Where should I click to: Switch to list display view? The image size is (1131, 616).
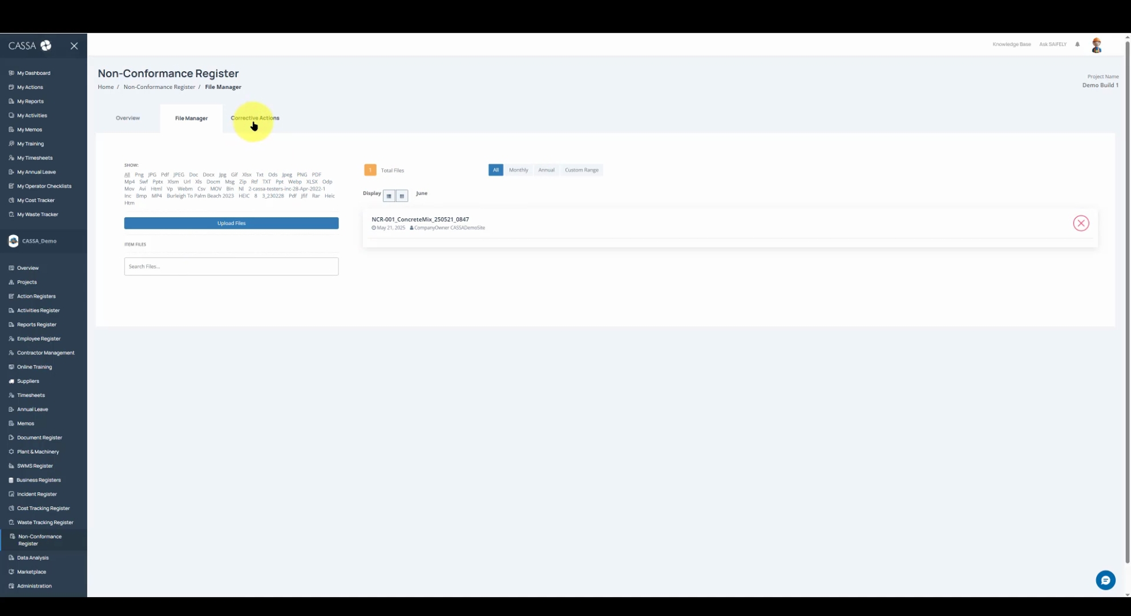coord(389,196)
